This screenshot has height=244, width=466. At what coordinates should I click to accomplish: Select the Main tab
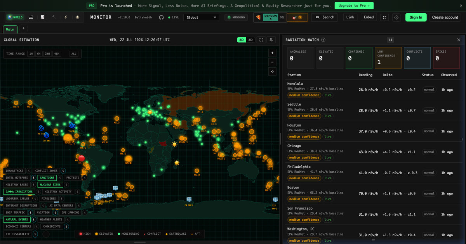[x=10, y=29]
